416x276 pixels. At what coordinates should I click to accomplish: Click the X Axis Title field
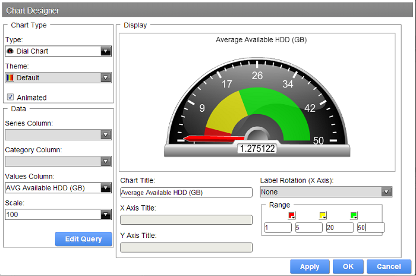click(x=186, y=219)
